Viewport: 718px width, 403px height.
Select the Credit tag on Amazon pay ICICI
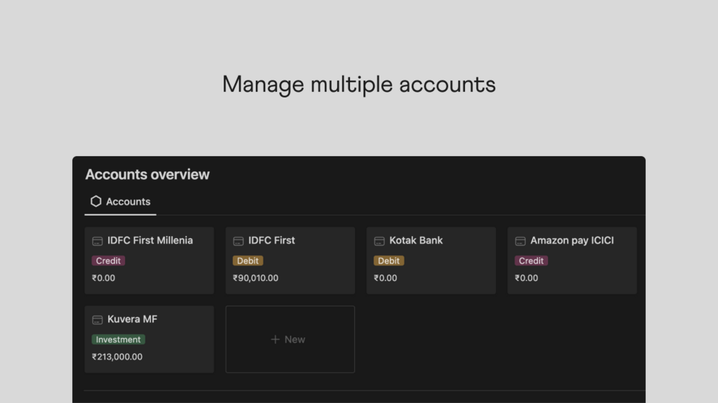(531, 260)
